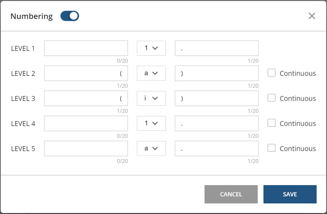This screenshot has height=214, width=327.
Task: Click the Level 2 prefix field with parenthesis
Action: pos(85,73)
